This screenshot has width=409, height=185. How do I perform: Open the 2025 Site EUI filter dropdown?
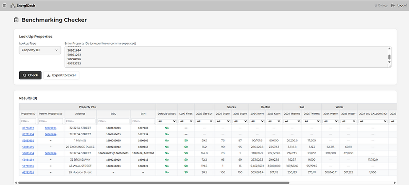[204, 121]
